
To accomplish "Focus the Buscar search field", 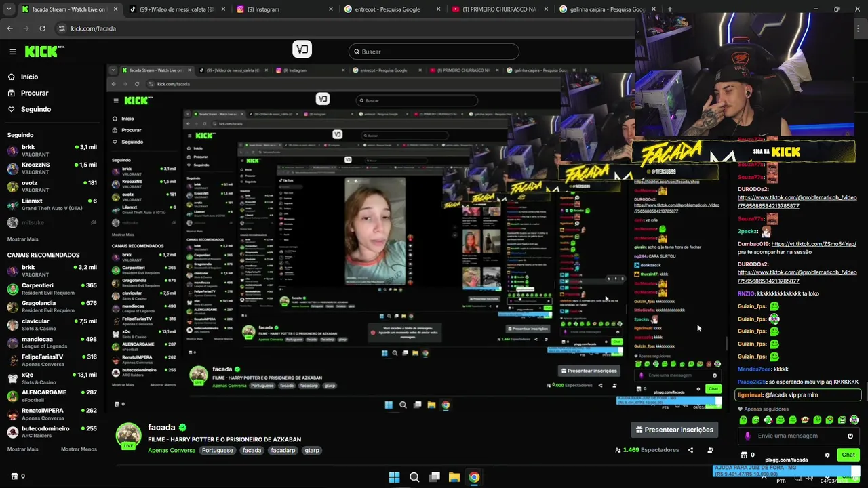I will pyautogui.click(x=434, y=52).
